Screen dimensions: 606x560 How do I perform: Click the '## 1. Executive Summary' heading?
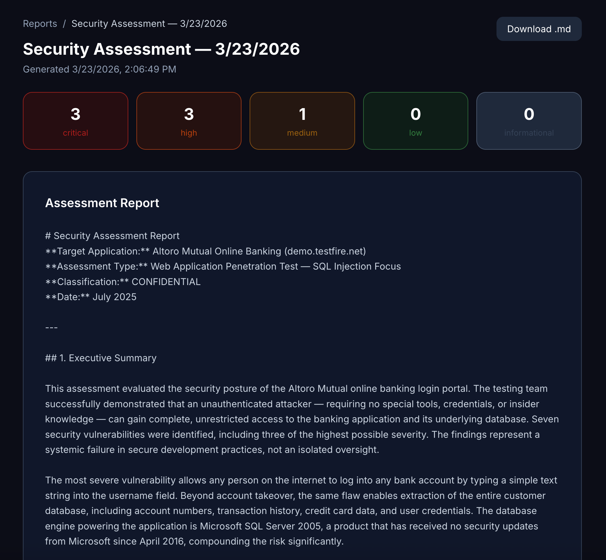pos(101,358)
